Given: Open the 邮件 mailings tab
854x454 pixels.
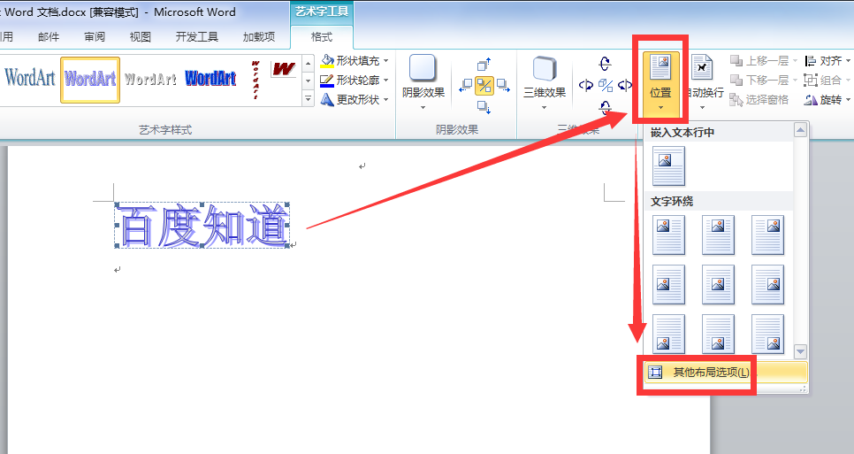Looking at the screenshot, I should point(49,36).
